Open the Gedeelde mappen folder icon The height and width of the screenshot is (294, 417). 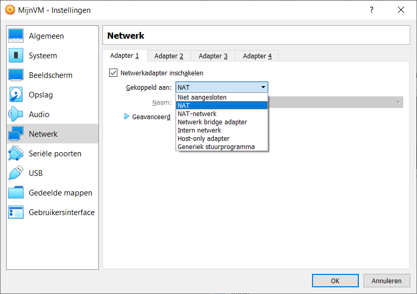point(16,193)
